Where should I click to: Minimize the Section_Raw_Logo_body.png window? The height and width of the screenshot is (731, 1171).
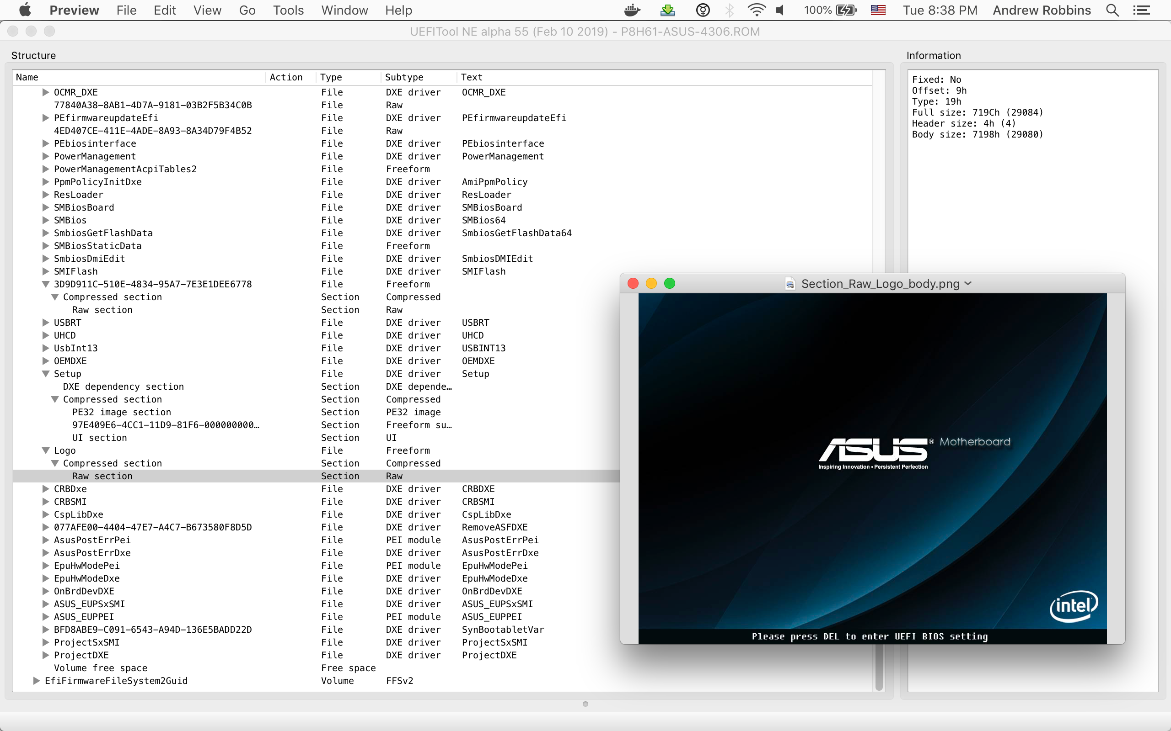pos(651,283)
